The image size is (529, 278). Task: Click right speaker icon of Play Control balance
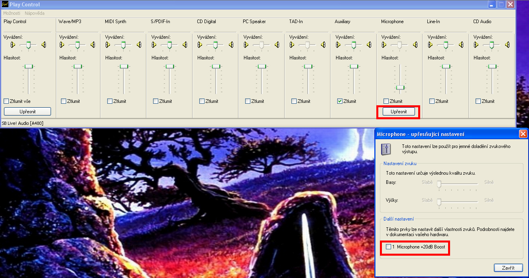pyautogui.click(x=43, y=45)
